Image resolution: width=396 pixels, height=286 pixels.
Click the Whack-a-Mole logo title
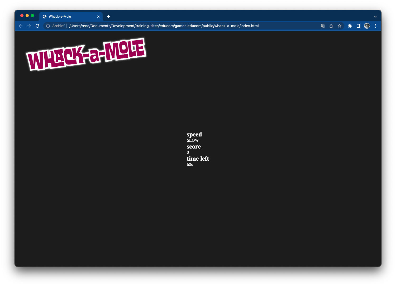point(86,54)
